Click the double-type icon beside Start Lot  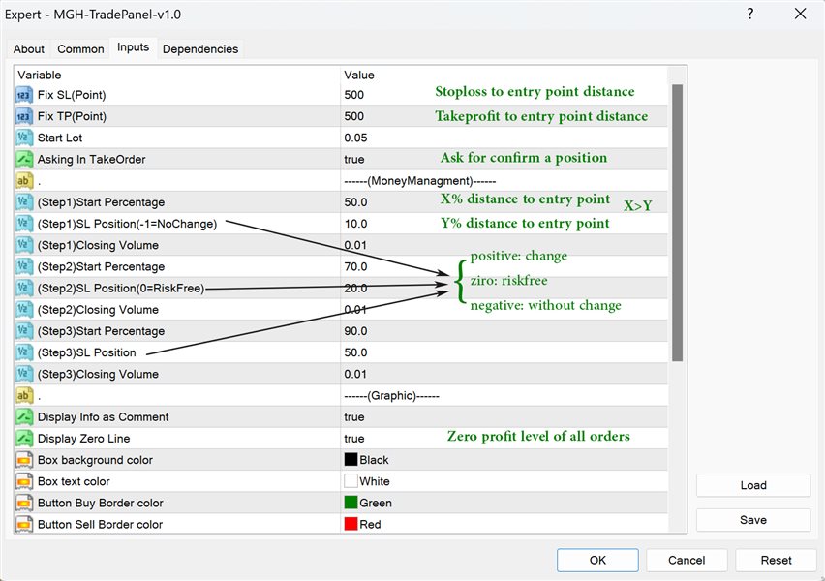24,138
